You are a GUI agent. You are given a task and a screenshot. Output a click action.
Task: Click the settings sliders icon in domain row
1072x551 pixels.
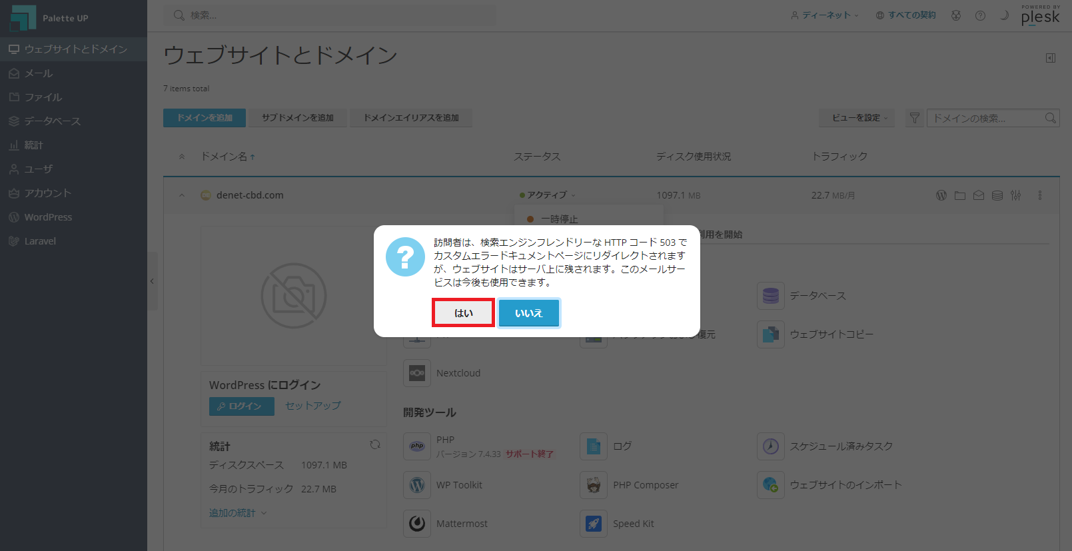click(1015, 195)
